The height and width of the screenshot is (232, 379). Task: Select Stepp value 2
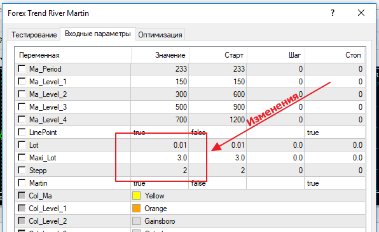[x=160, y=171]
